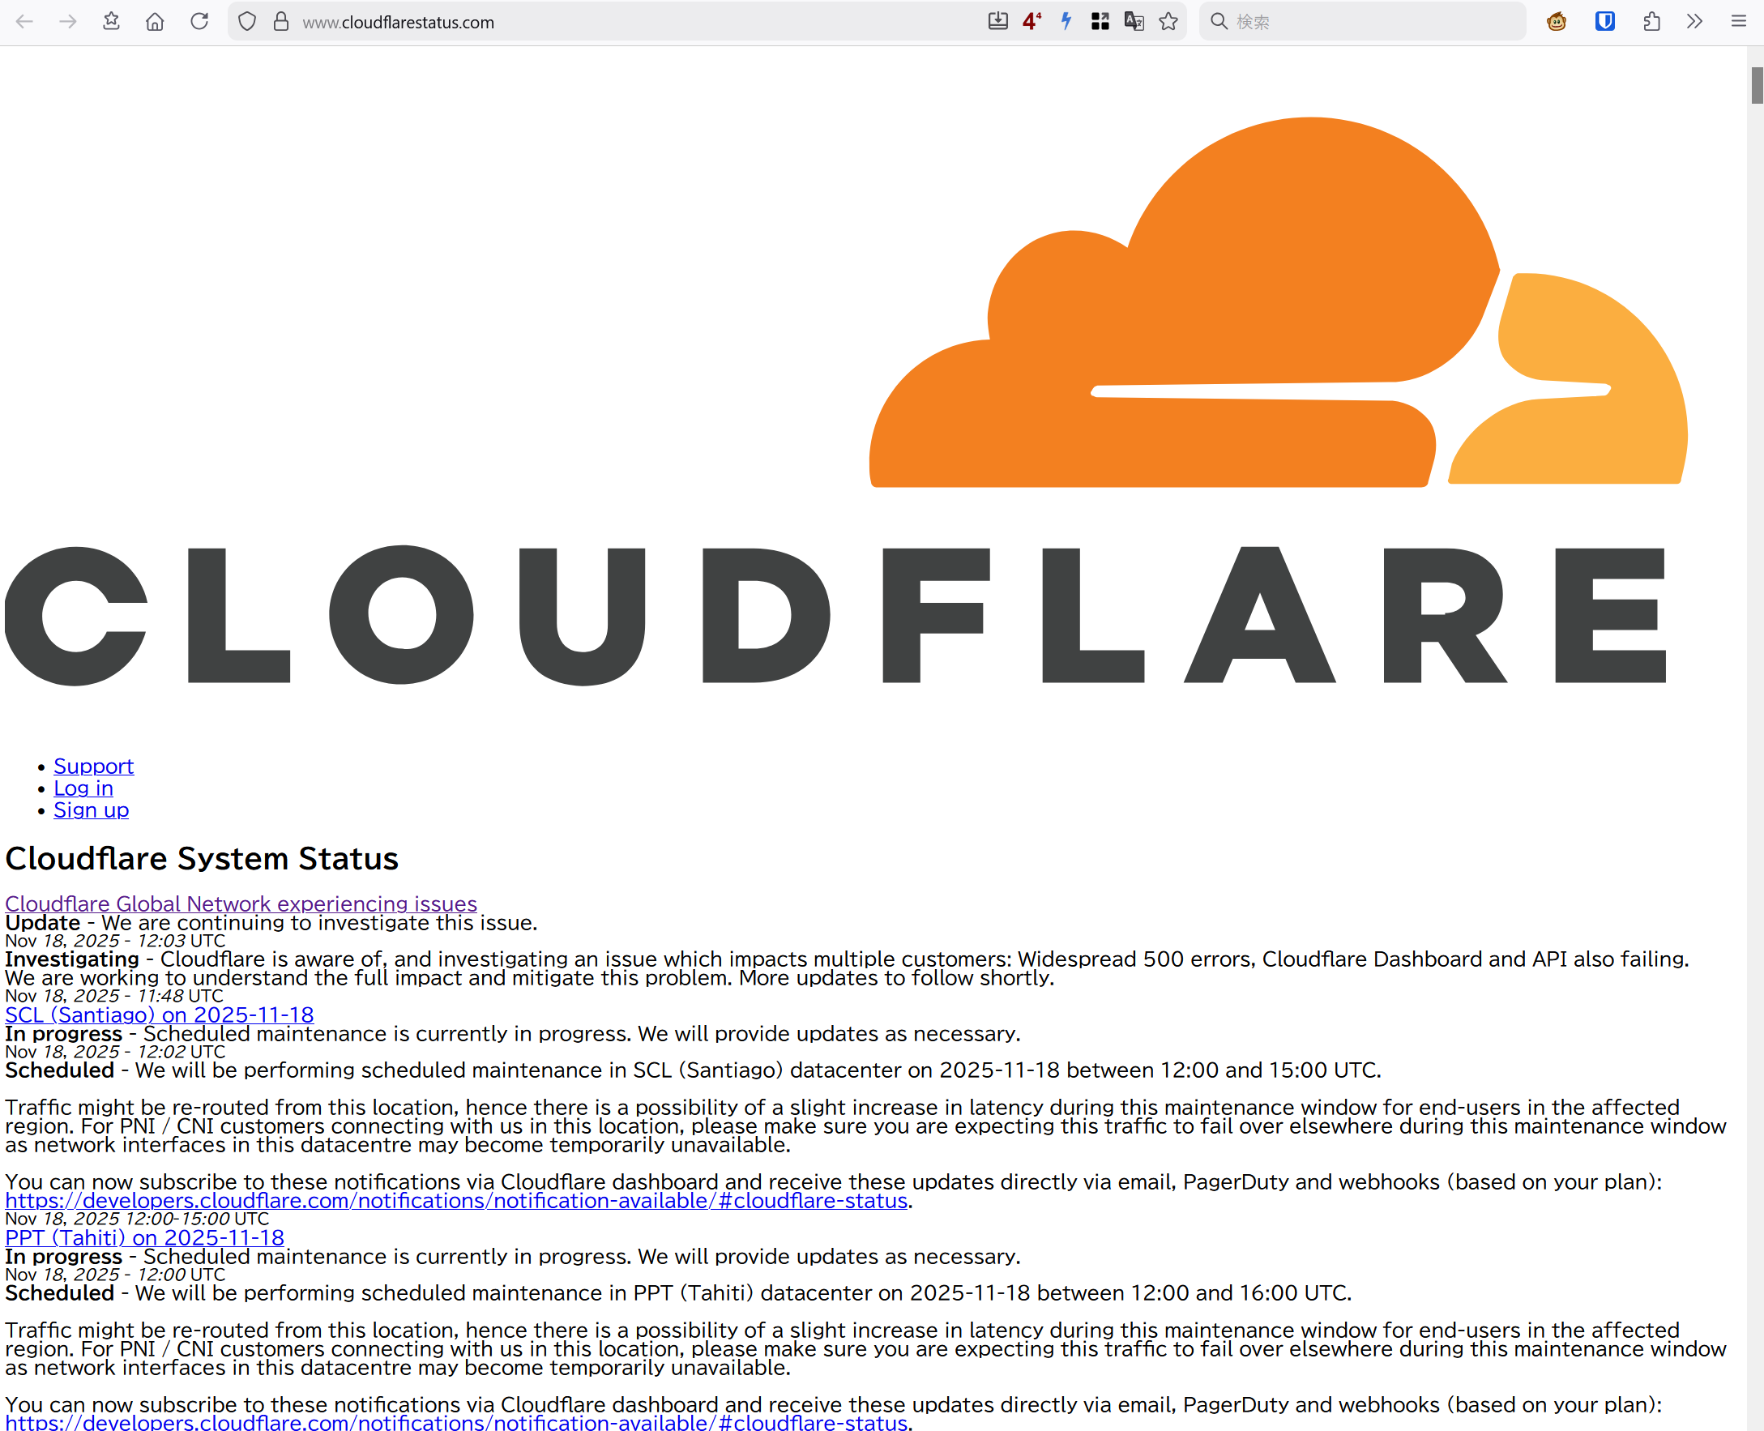Viewport: 1764px width, 1431px height.
Task: Click the translate page icon
Action: 1134,21
